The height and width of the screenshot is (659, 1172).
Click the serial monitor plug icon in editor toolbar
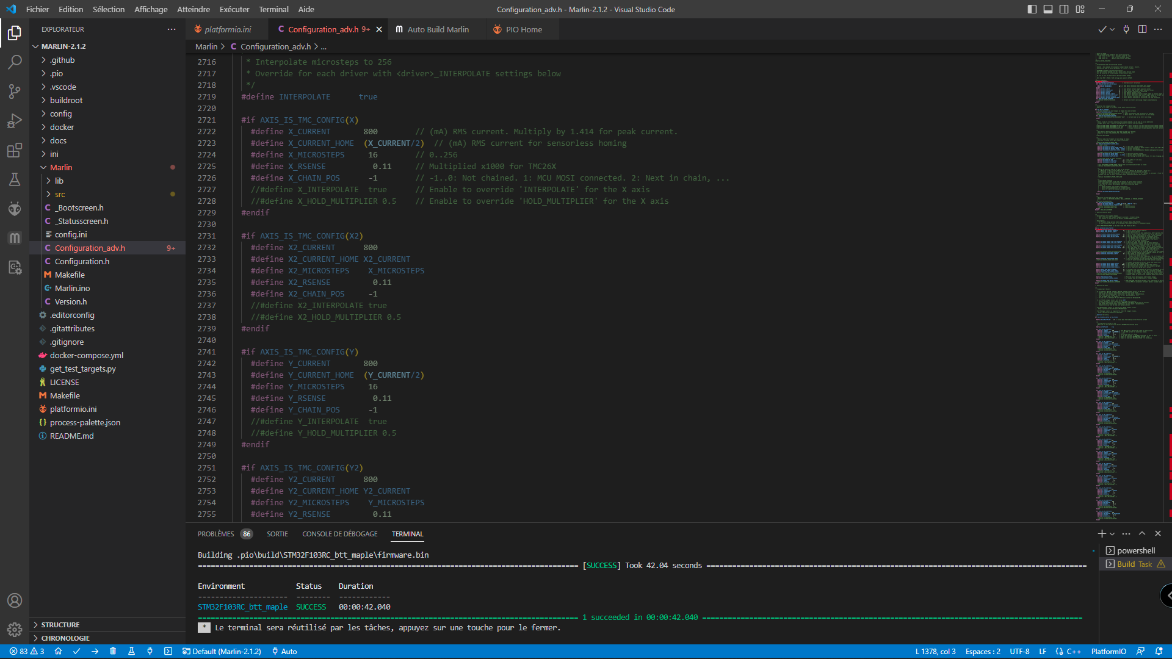(x=1126, y=29)
